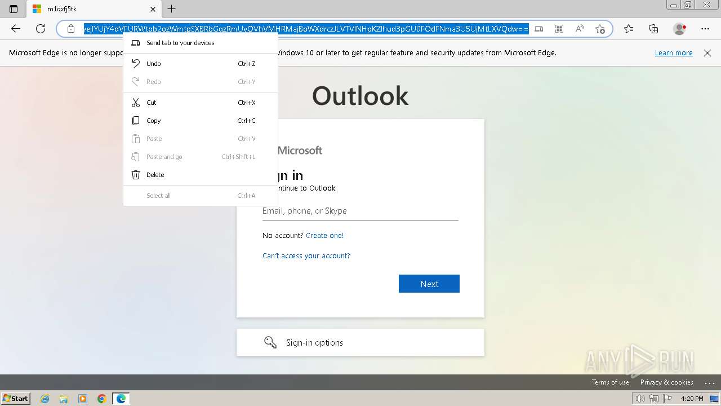Image resolution: width=721 pixels, height=406 pixels.
Task: Open Can't access your account? link
Action: click(306, 256)
